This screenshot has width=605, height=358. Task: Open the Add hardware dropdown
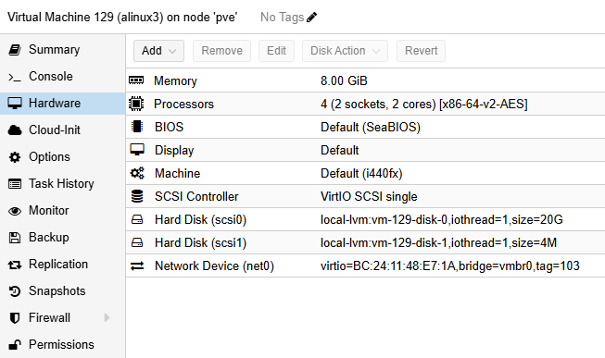pos(158,51)
